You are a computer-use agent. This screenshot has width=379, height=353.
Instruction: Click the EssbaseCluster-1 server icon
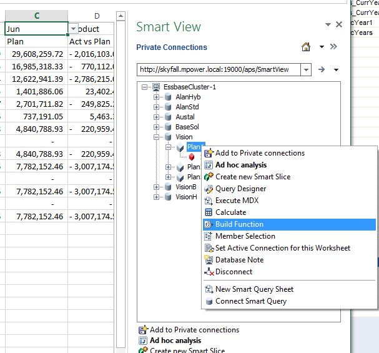coord(156,87)
